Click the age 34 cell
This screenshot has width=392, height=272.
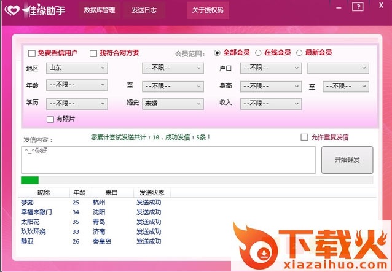(76, 212)
